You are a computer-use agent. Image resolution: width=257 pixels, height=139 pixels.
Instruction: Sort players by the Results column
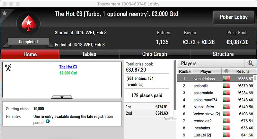point(243,71)
